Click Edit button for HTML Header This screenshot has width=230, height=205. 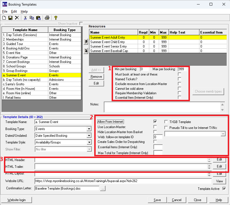click(x=219, y=159)
